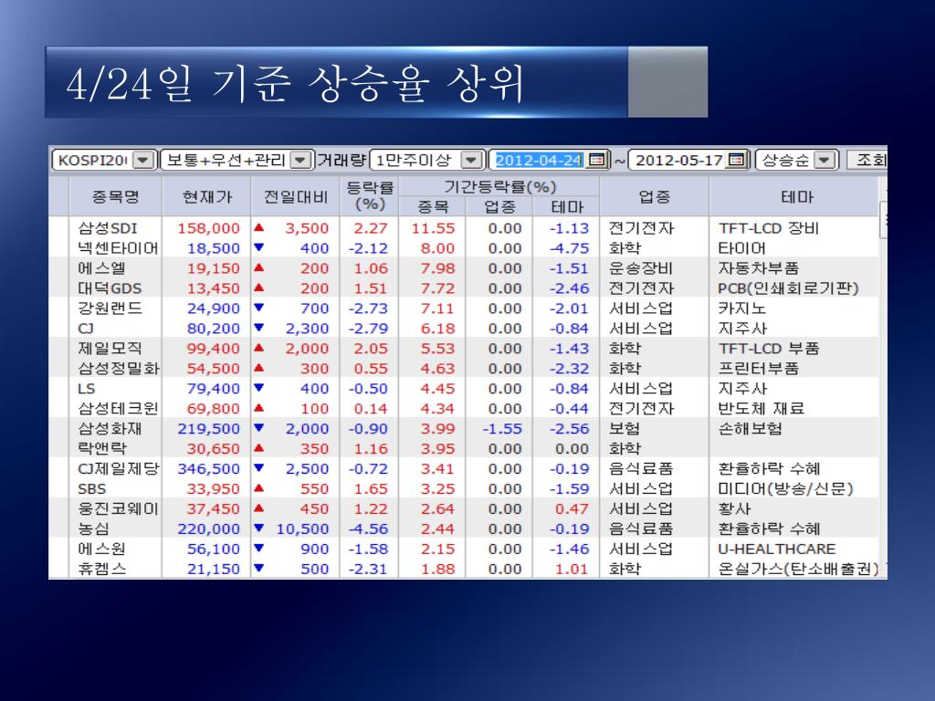Click the 기간등락률 종목 sub-header
935x701 pixels.
point(432,206)
